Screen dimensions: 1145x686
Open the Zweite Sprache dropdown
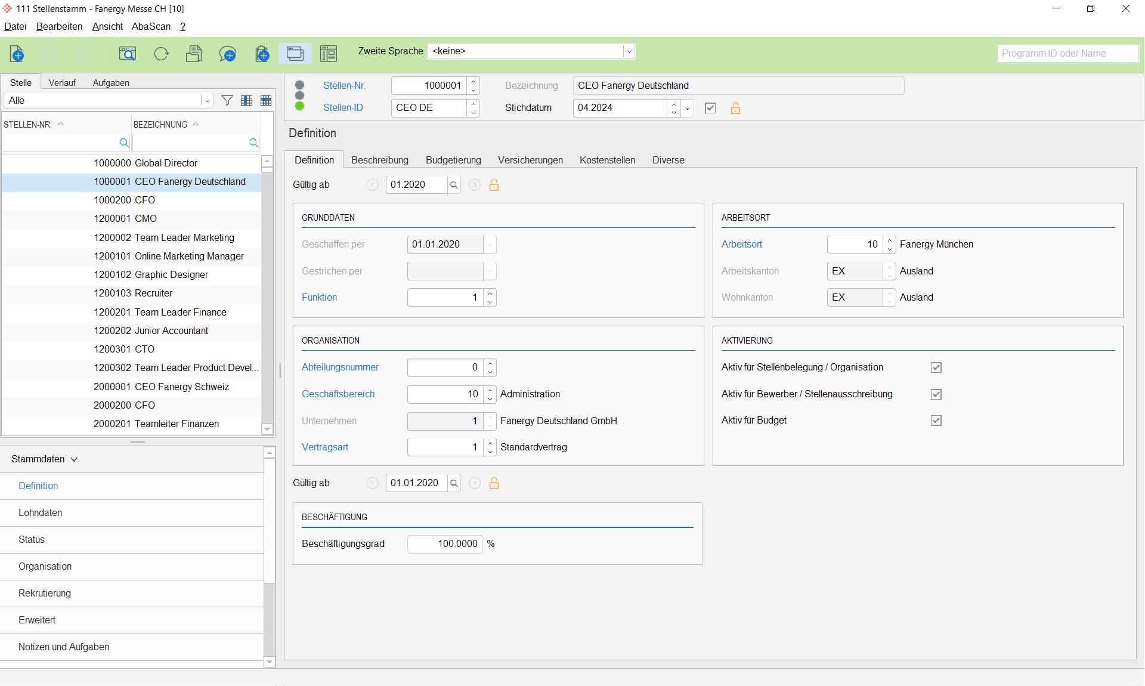click(629, 51)
